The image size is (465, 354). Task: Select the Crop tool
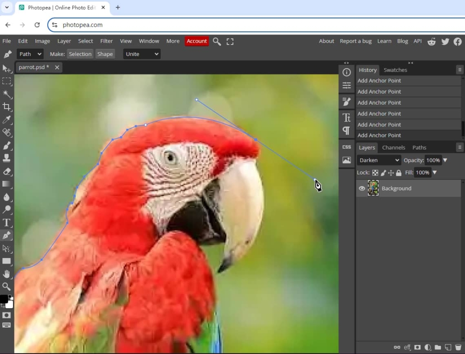tap(7, 107)
